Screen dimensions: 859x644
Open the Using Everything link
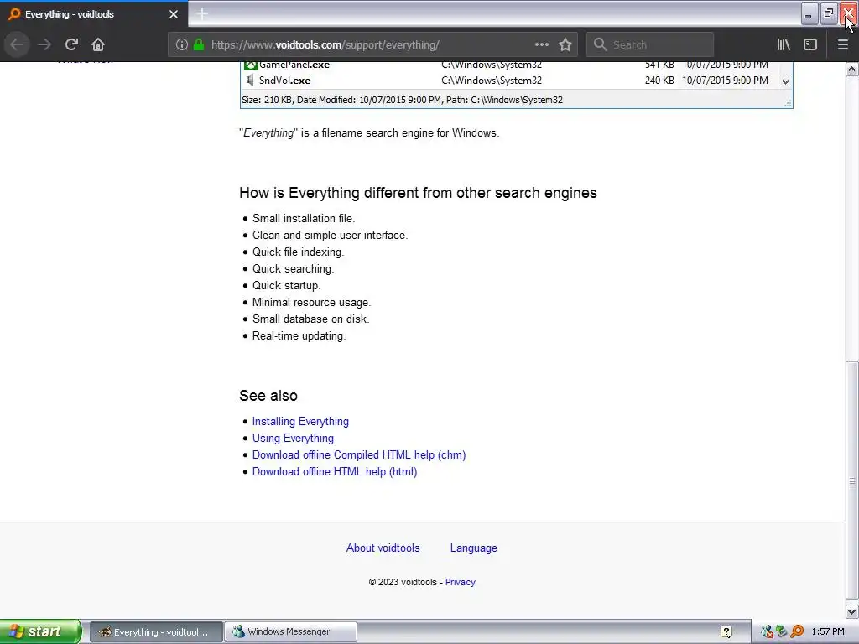click(293, 438)
